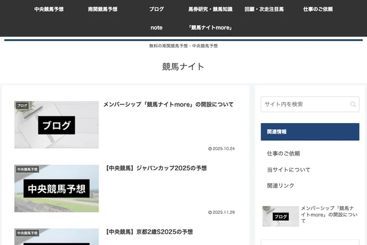Click the 2025.10.24 post date

pyautogui.click(x=221, y=149)
